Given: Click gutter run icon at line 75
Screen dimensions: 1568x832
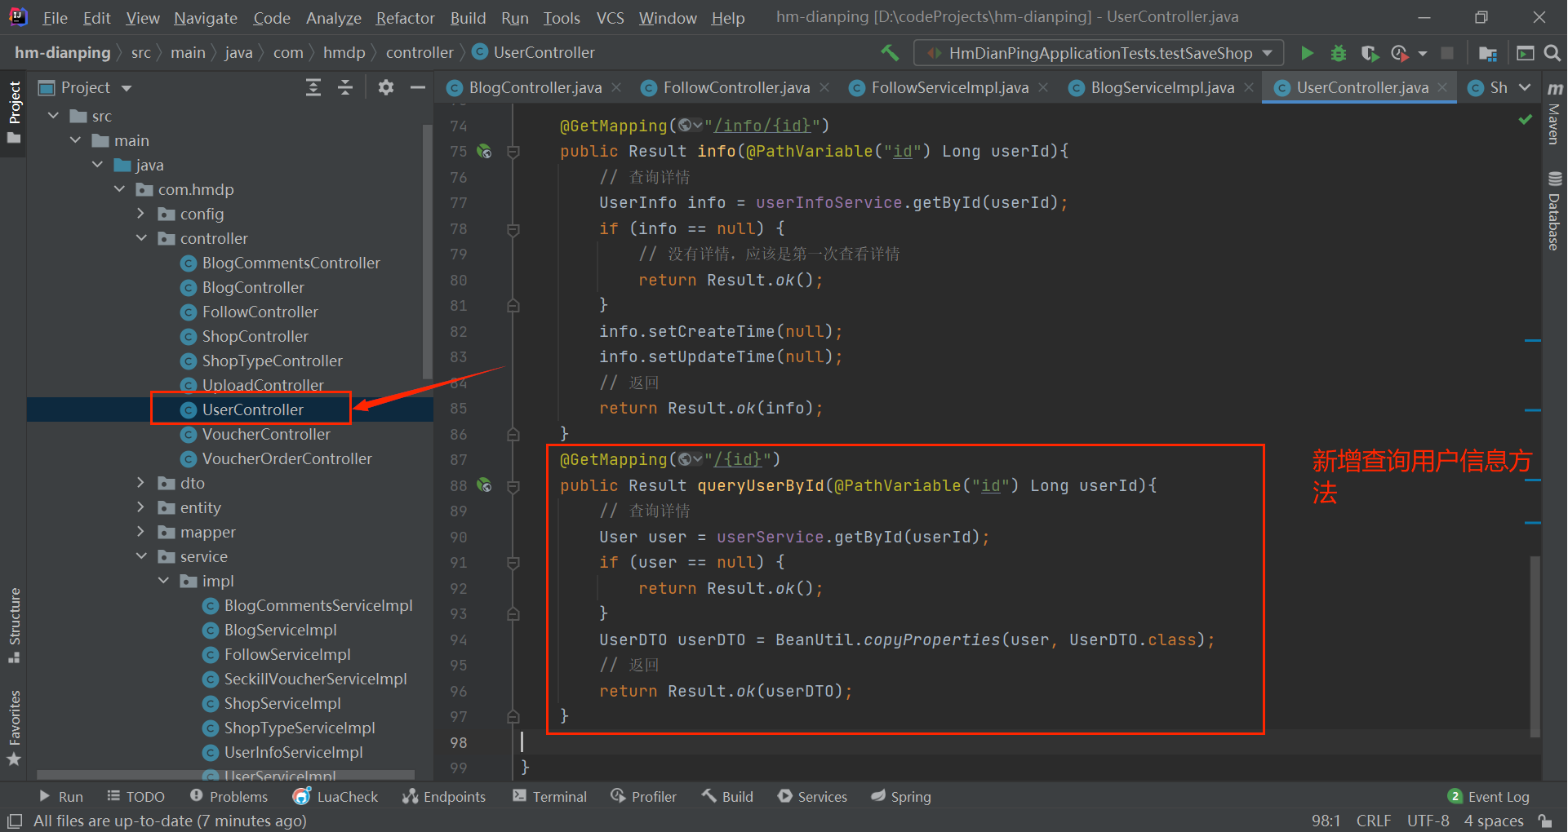Looking at the screenshot, I should (x=484, y=151).
